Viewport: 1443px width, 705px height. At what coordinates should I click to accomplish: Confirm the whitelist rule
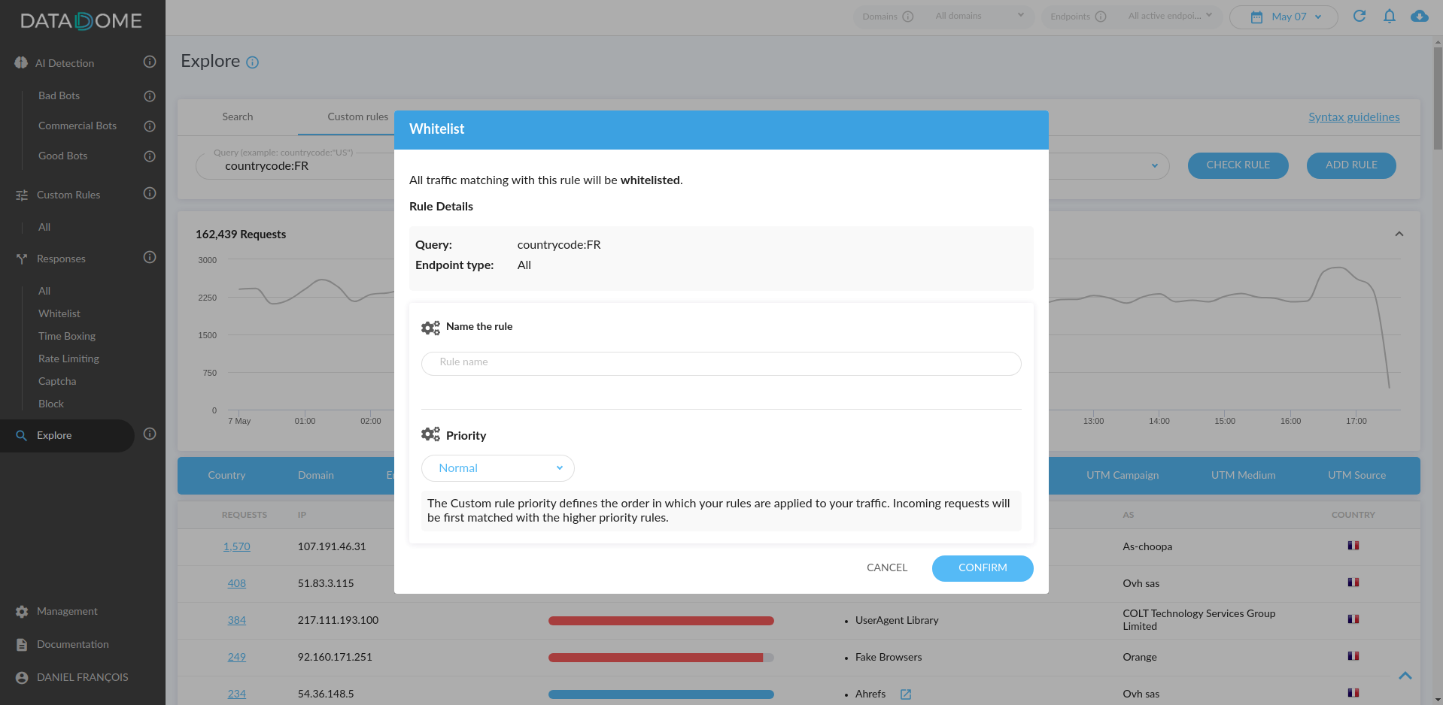(983, 568)
